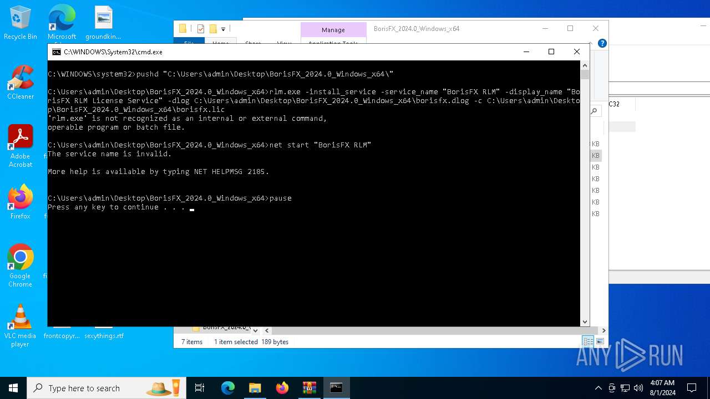This screenshot has height=399, width=710.
Task: Launch CCleaner from the desktop
Action: 21,83
